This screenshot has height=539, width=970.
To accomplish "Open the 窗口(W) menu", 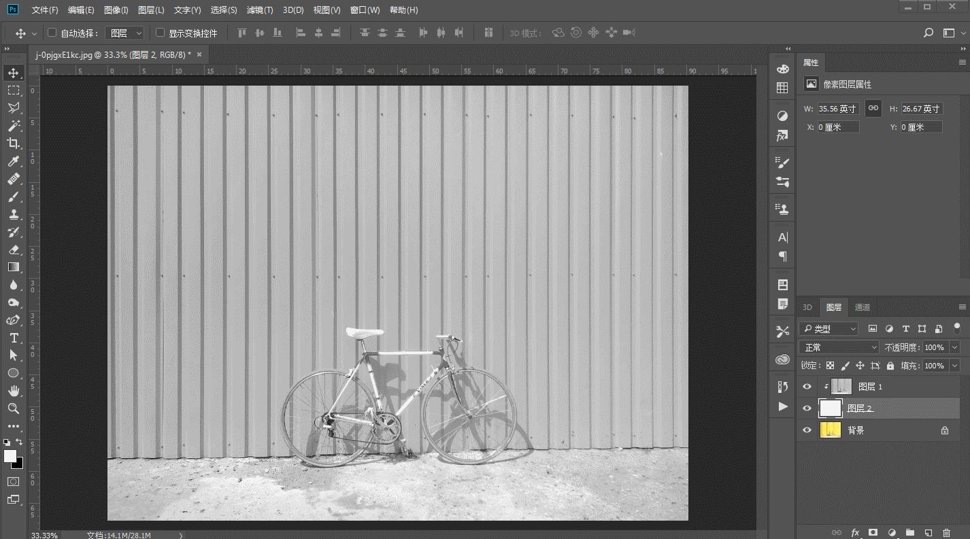I will (365, 10).
